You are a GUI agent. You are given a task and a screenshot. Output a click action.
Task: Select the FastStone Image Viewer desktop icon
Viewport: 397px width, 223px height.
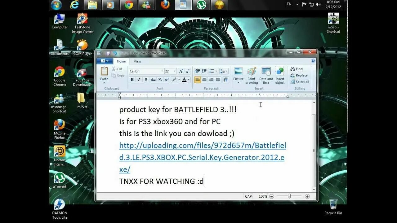(82, 23)
